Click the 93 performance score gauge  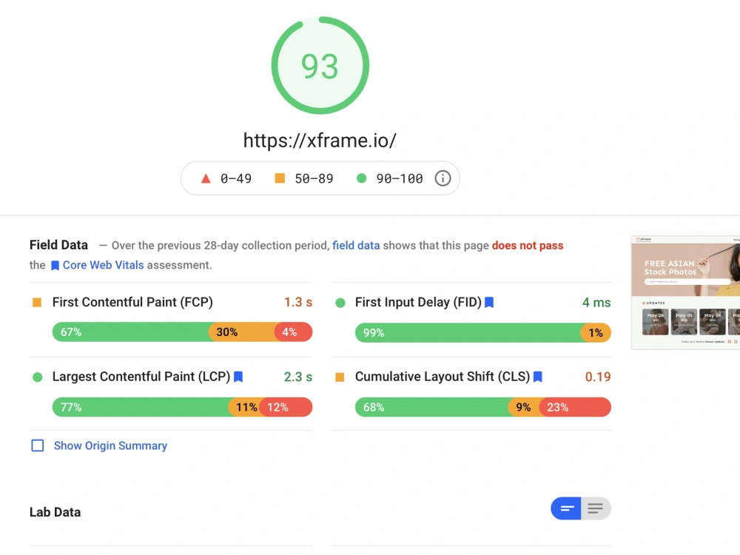[x=320, y=66]
